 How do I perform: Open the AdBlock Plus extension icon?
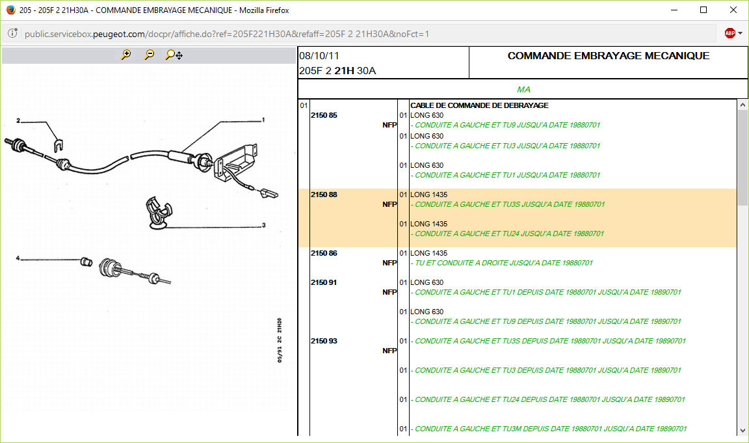729,33
